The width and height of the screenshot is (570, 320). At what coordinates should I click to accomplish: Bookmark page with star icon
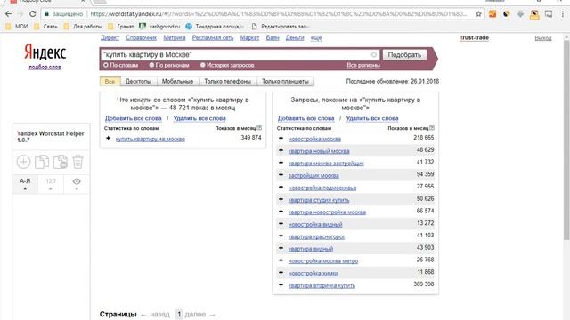point(478,14)
